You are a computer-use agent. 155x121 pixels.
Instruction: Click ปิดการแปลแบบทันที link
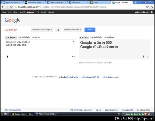pos(13,110)
